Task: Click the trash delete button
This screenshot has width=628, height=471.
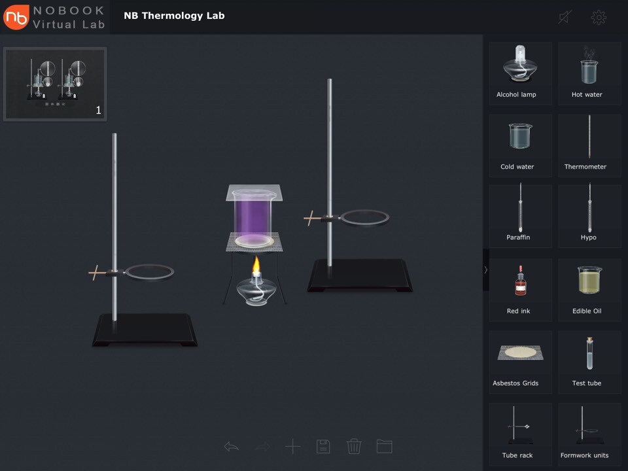Action: click(354, 447)
